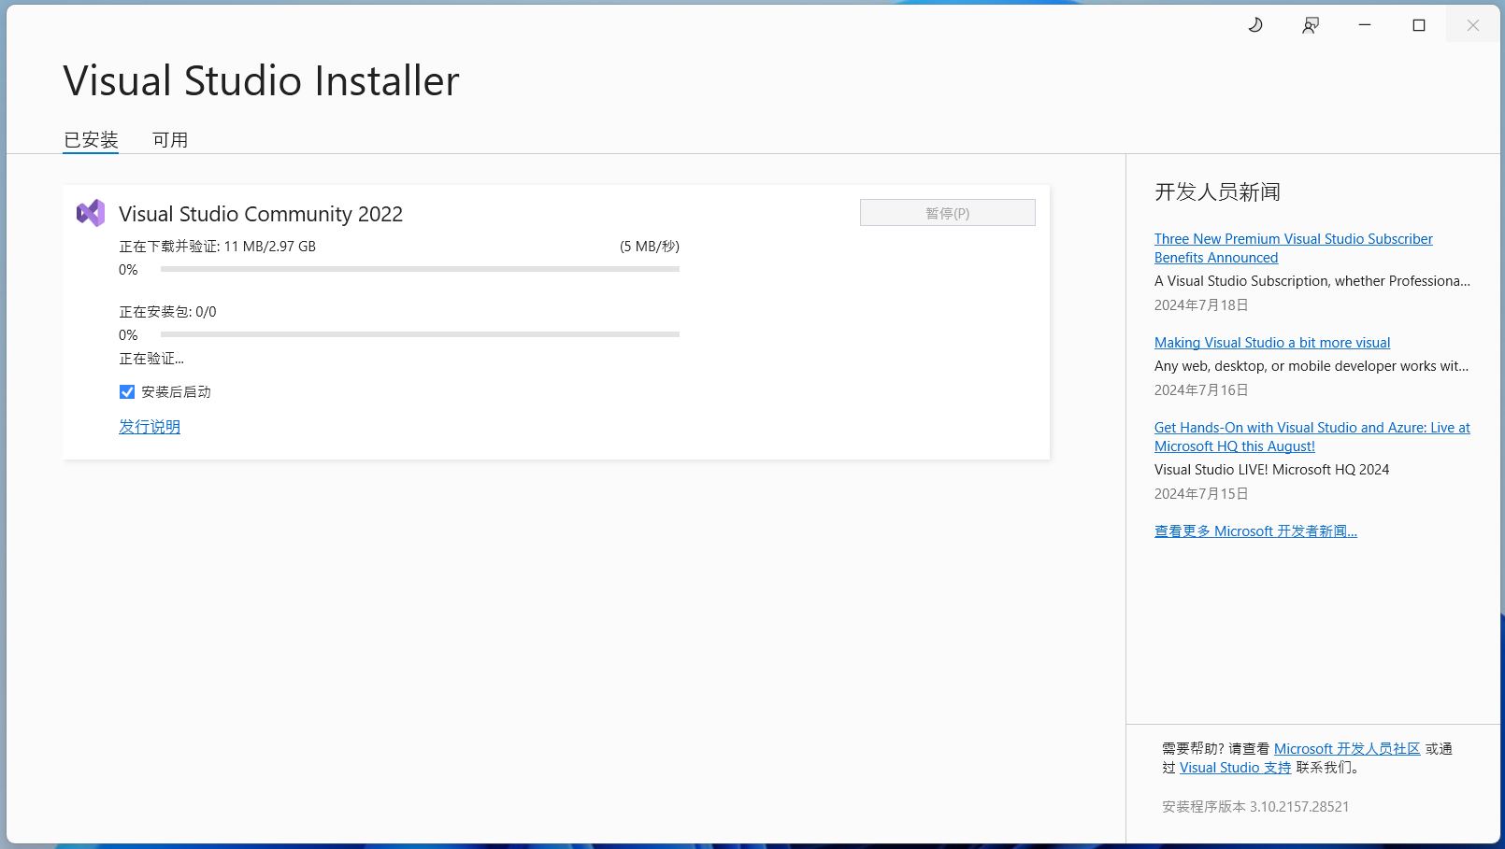Open Making Visual Studio a bit more visual article

(1272, 343)
